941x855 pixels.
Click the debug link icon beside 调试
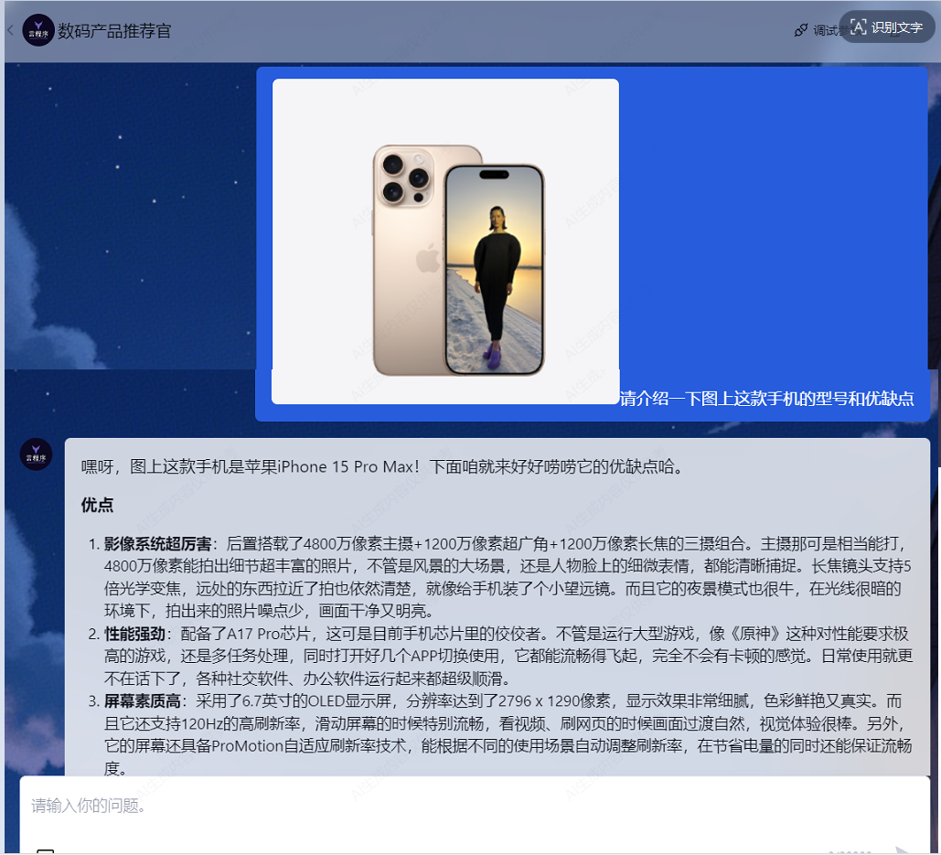point(801,31)
